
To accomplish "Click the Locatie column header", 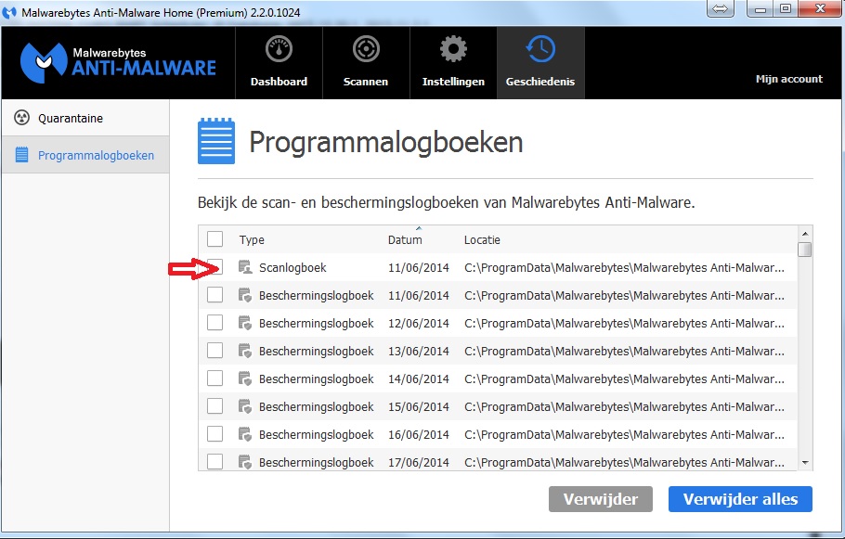I will pyautogui.click(x=482, y=239).
